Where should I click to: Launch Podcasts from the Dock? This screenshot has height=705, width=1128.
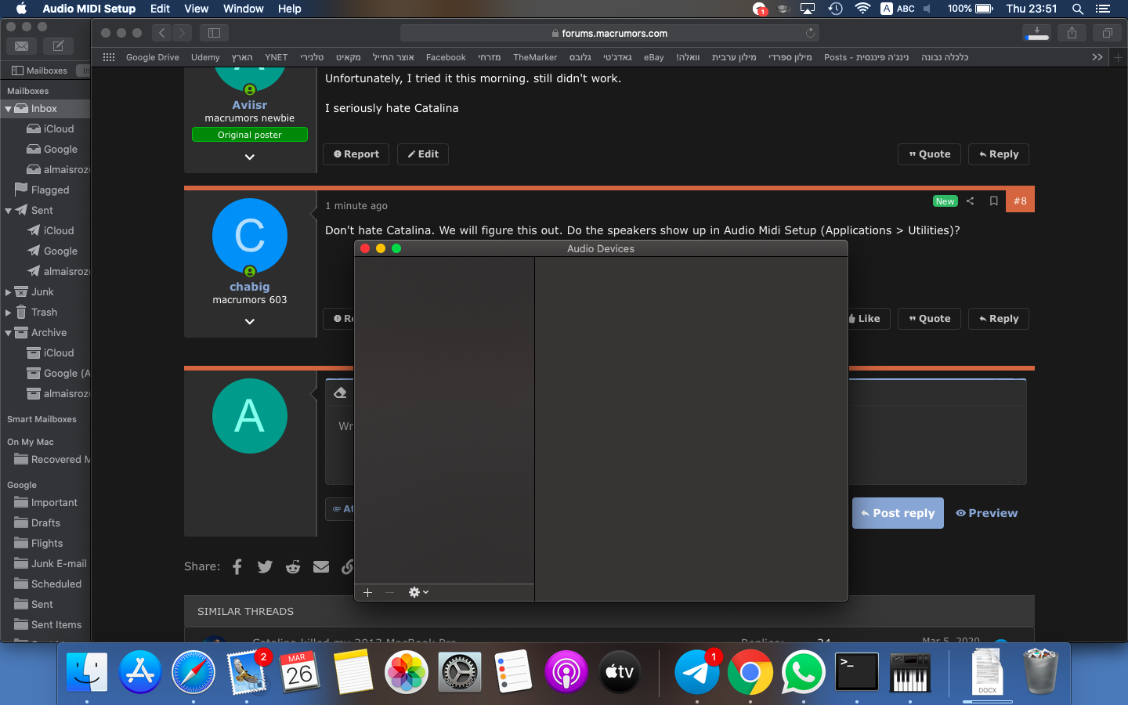566,672
